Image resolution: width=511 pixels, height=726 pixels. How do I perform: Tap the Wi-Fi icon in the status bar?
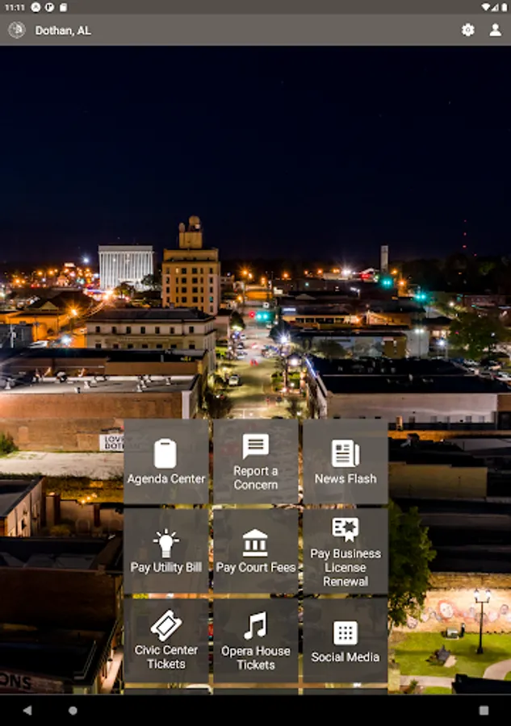coord(485,7)
